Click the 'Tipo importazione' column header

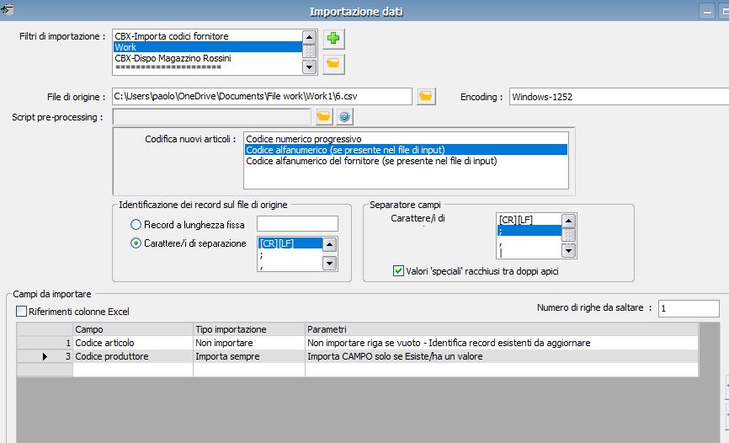249,329
